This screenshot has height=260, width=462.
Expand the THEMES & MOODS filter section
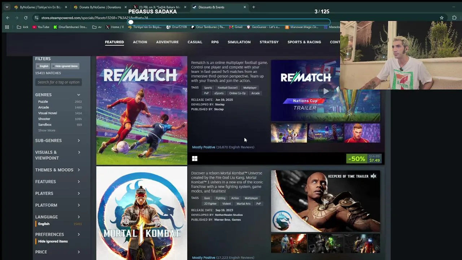click(x=58, y=170)
